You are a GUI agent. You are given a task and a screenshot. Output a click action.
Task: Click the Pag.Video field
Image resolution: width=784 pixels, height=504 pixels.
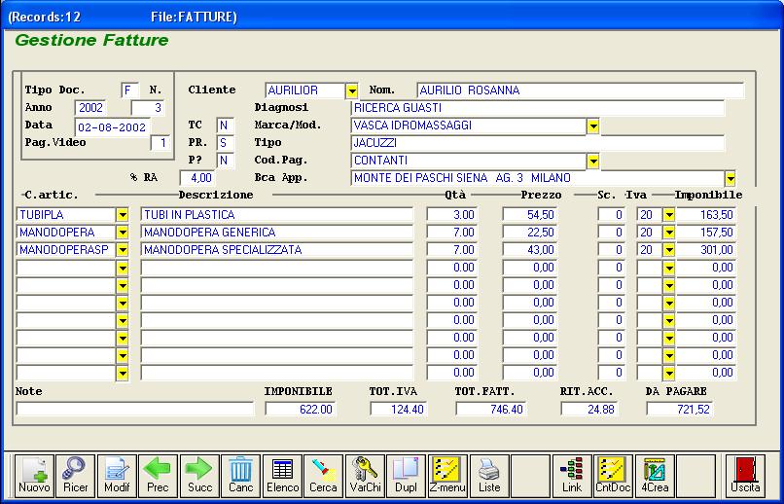[x=160, y=143]
